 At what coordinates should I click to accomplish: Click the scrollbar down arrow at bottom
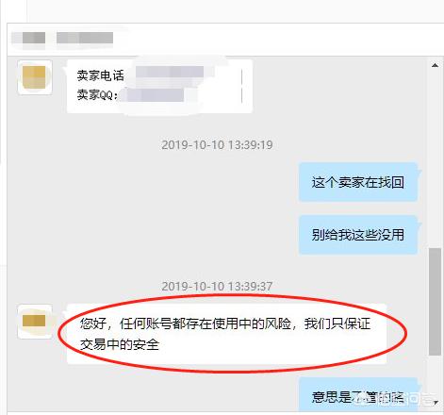click(436, 402)
